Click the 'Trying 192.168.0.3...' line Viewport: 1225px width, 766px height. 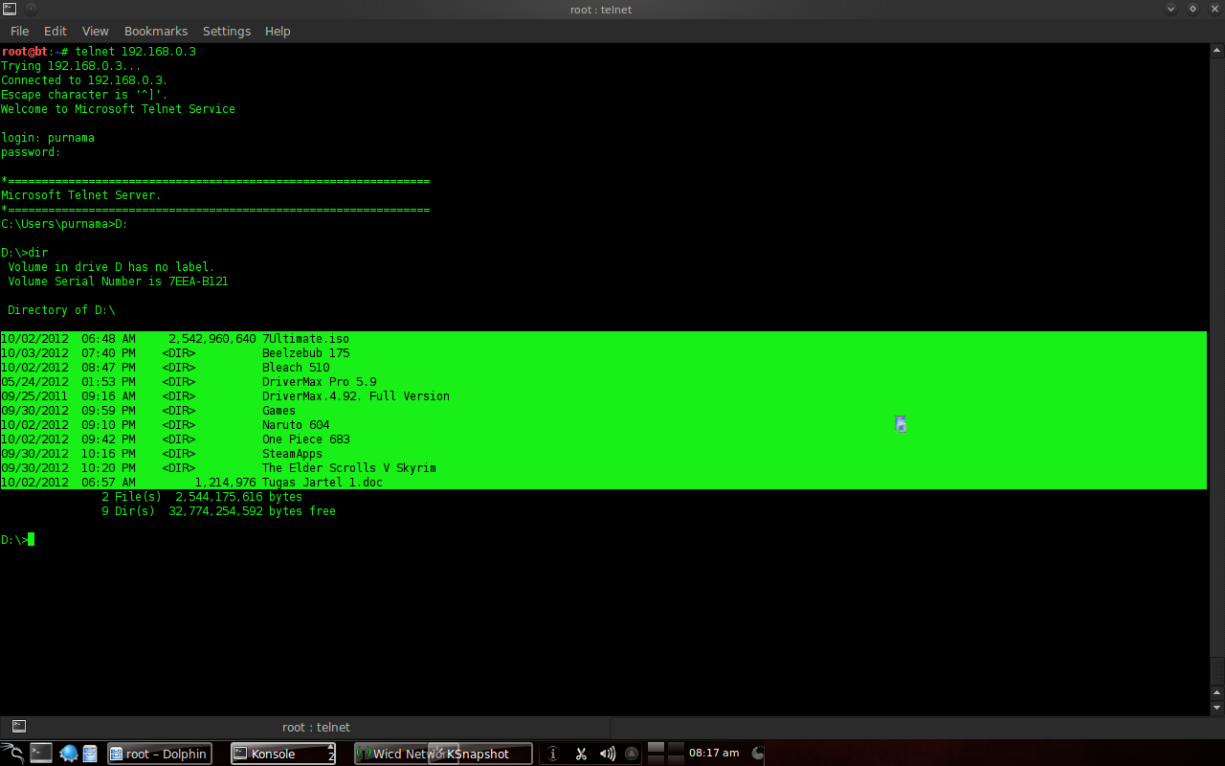[71, 66]
